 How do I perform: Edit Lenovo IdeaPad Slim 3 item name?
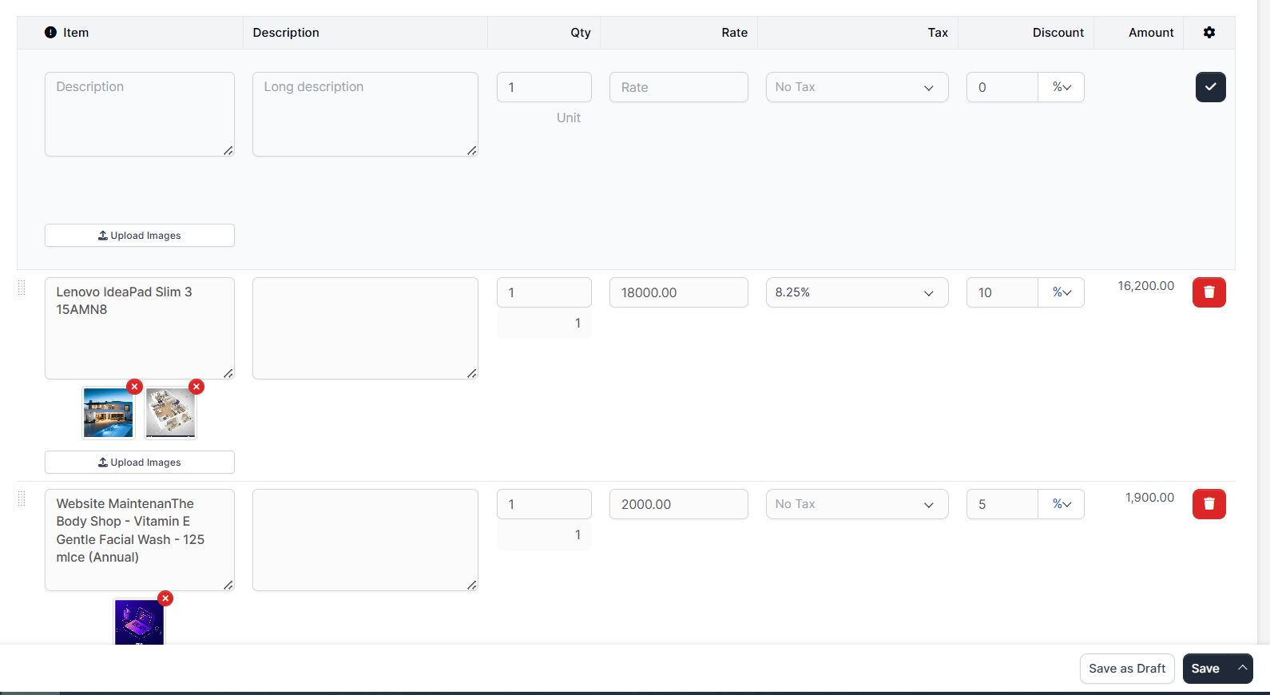click(x=140, y=328)
